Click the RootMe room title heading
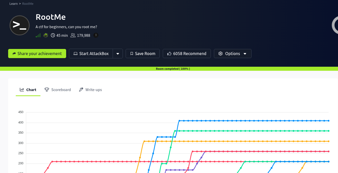 pyautogui.click(x=51, y=17)
